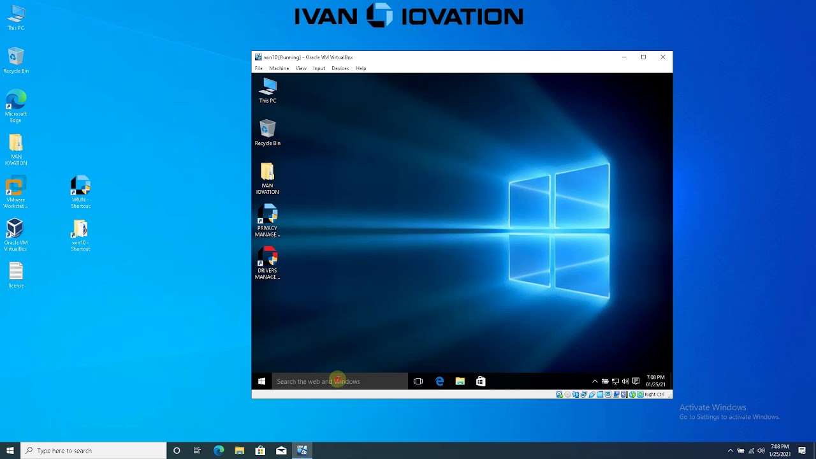Open File Explorer from the guest taskbar
The height and width of the screenshot is (459, 816).
tap(460, 381)
